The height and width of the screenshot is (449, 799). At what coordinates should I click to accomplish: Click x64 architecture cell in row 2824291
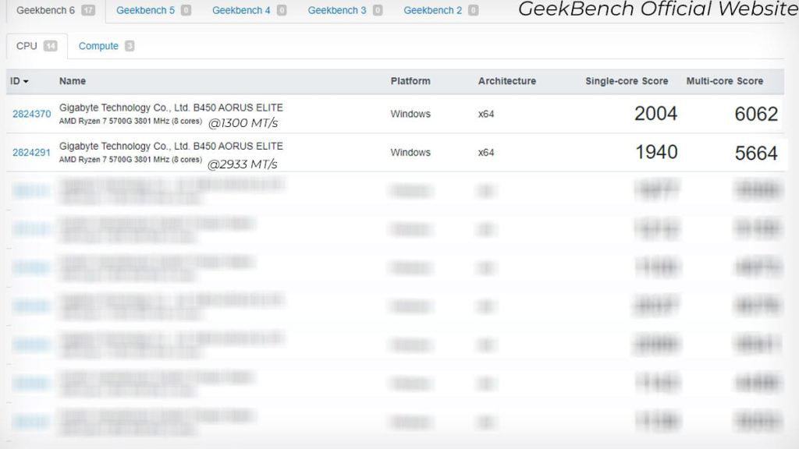click(x=486, y=153)
